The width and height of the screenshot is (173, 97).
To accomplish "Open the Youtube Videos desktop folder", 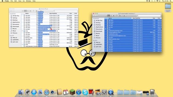I will click(x=168, y=8).
